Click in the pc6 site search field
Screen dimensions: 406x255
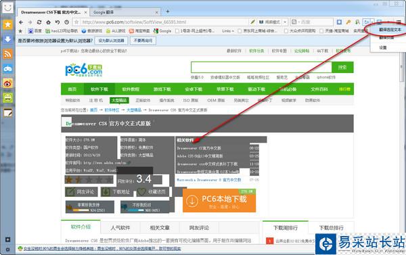[261, 68]
